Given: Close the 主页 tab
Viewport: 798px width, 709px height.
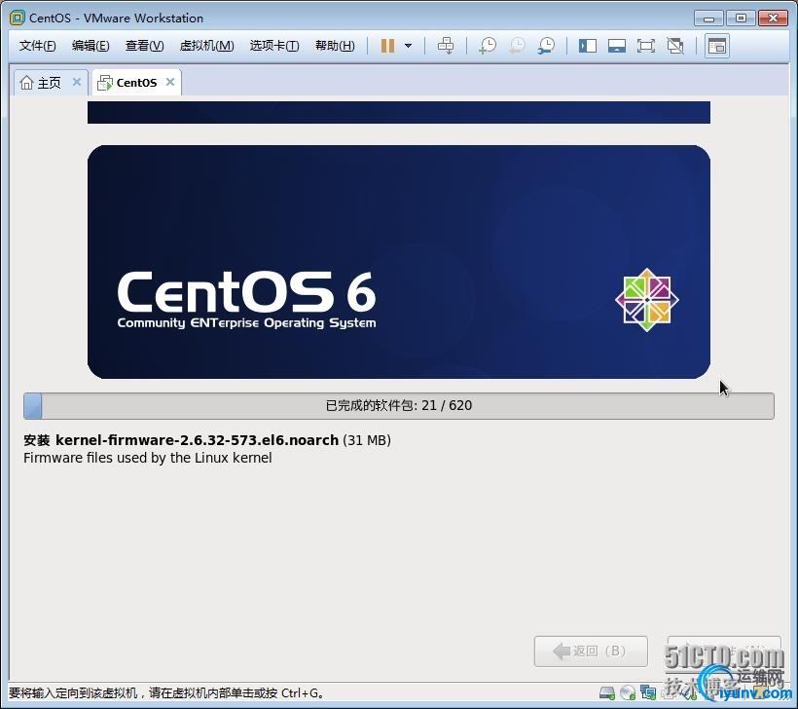Looking at the screenshot, I should tap(77, 82).
